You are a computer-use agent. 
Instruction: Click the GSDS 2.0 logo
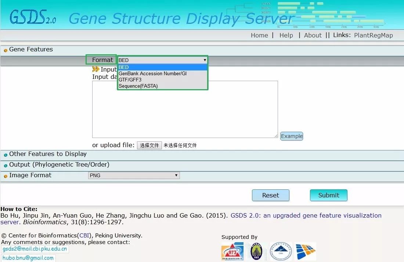(32, 17)
